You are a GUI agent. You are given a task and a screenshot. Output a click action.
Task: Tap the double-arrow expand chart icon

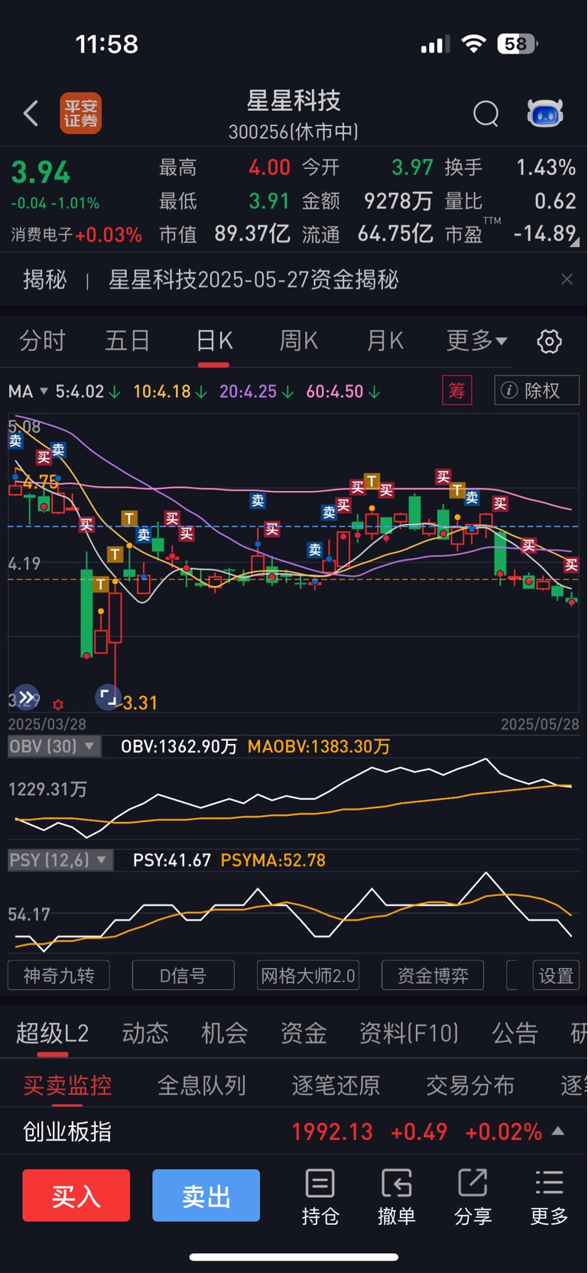26,697
